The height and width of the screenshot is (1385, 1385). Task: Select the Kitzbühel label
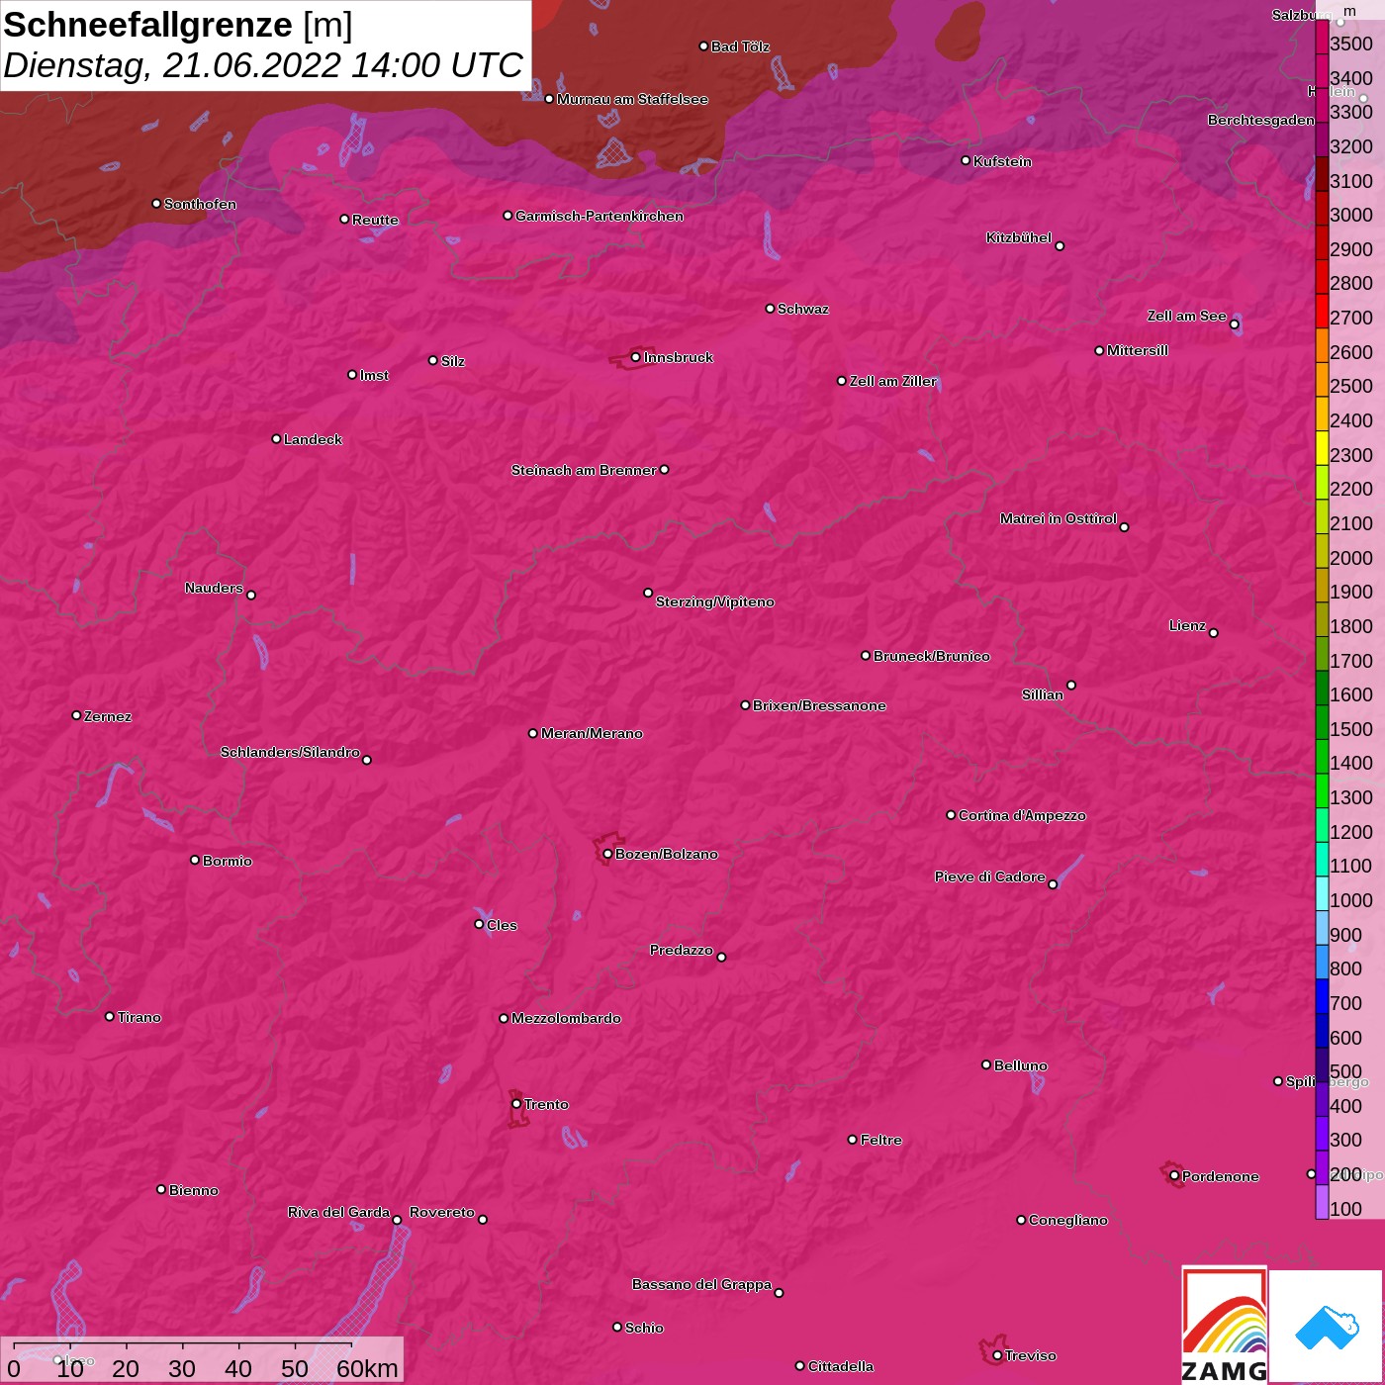1019,237
